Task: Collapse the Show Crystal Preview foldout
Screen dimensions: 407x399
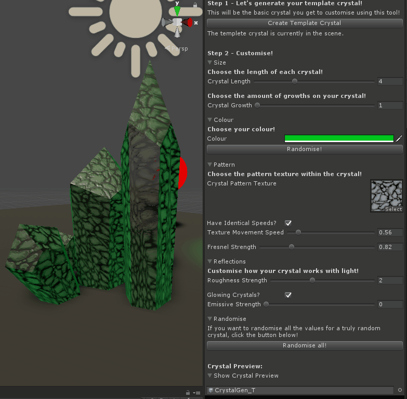Action: 209,376
